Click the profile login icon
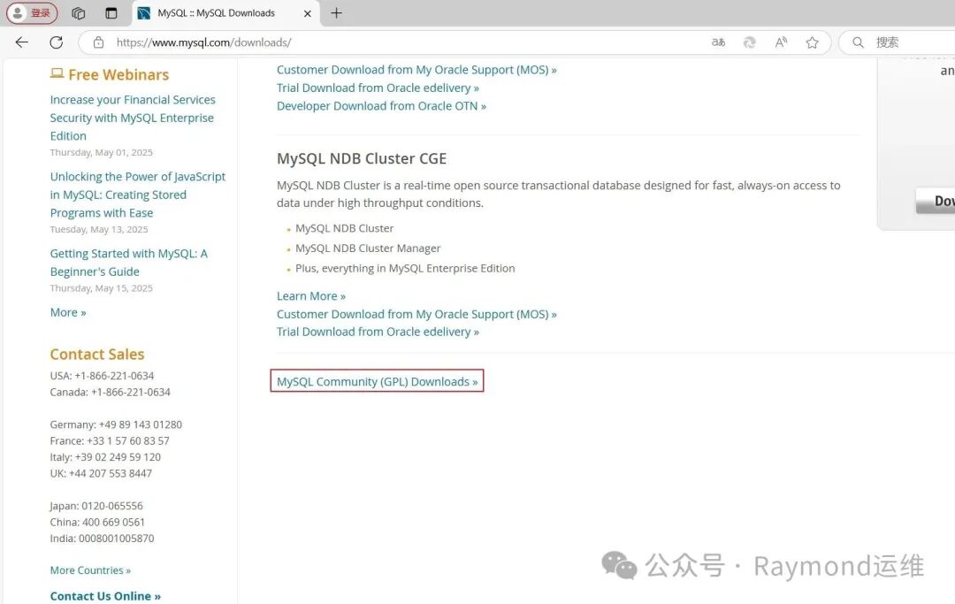955x604 pixels. (x=32, y=12)
